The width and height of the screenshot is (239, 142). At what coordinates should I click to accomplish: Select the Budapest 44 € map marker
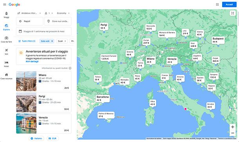[x=218, y=40]
